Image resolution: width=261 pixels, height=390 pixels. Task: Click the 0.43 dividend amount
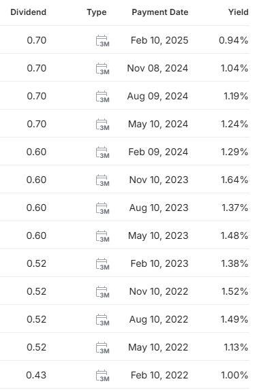(36, 375)
